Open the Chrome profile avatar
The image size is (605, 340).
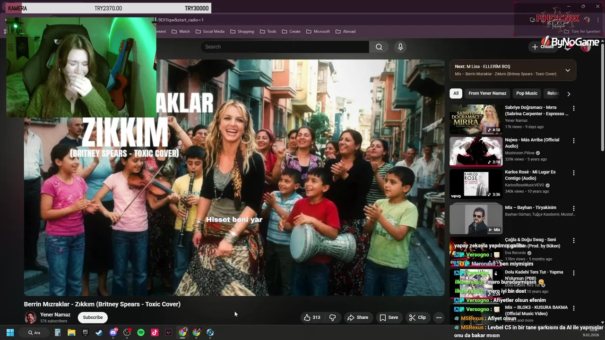click(x=587, y=20)
